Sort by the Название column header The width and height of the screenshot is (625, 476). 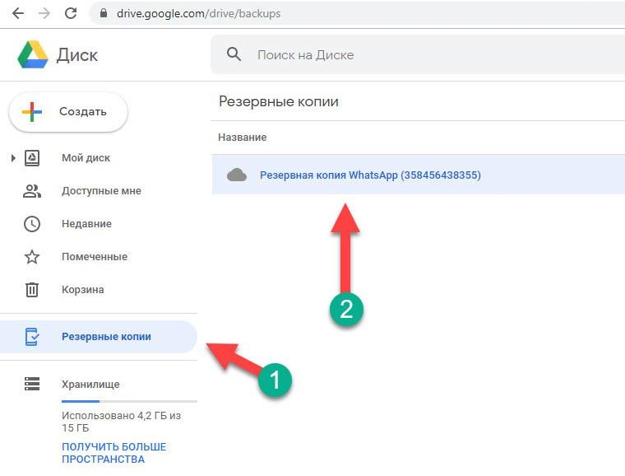(x=243, y=138)
